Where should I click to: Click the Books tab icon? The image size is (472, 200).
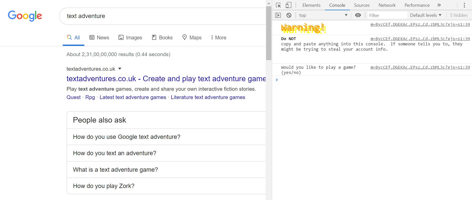[154, 37]
